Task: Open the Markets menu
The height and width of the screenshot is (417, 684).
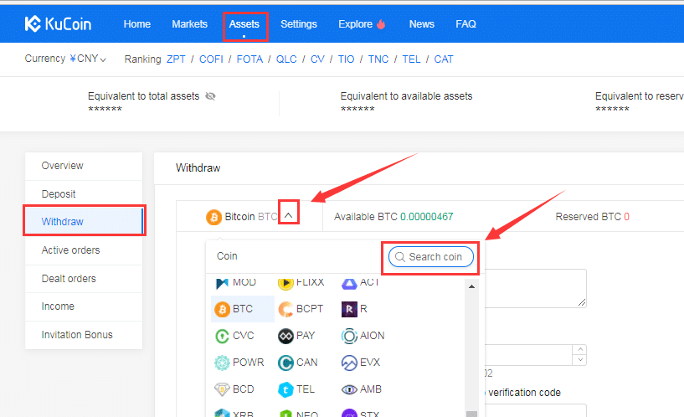Action: [x=189, y=24]
